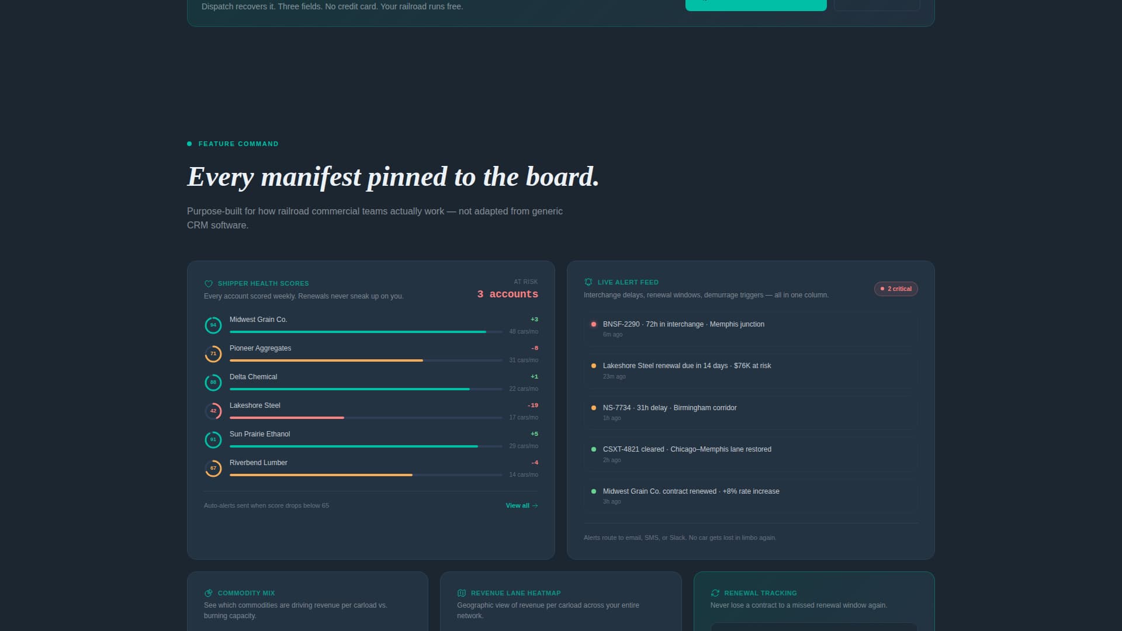Click the '6m ago' timestamp
Viewport: 1122px width, 631px height.
[x=612, y=335]
